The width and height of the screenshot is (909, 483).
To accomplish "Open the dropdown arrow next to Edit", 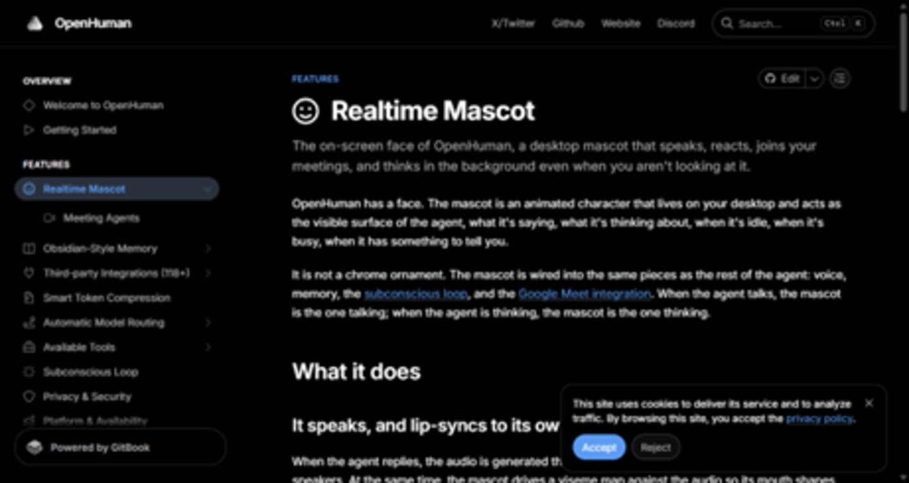I will coord(815,78).
